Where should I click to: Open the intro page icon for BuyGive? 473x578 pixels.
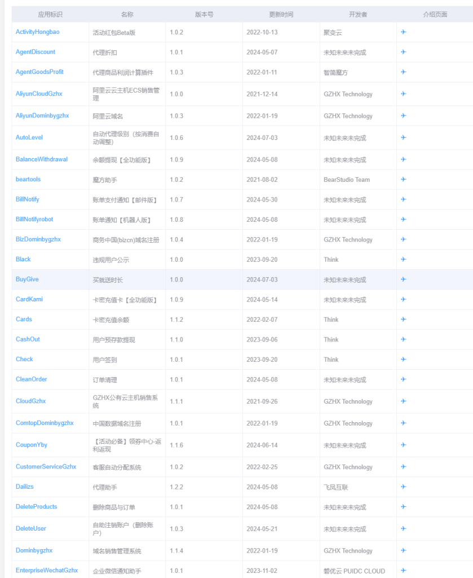pos(403,279)
